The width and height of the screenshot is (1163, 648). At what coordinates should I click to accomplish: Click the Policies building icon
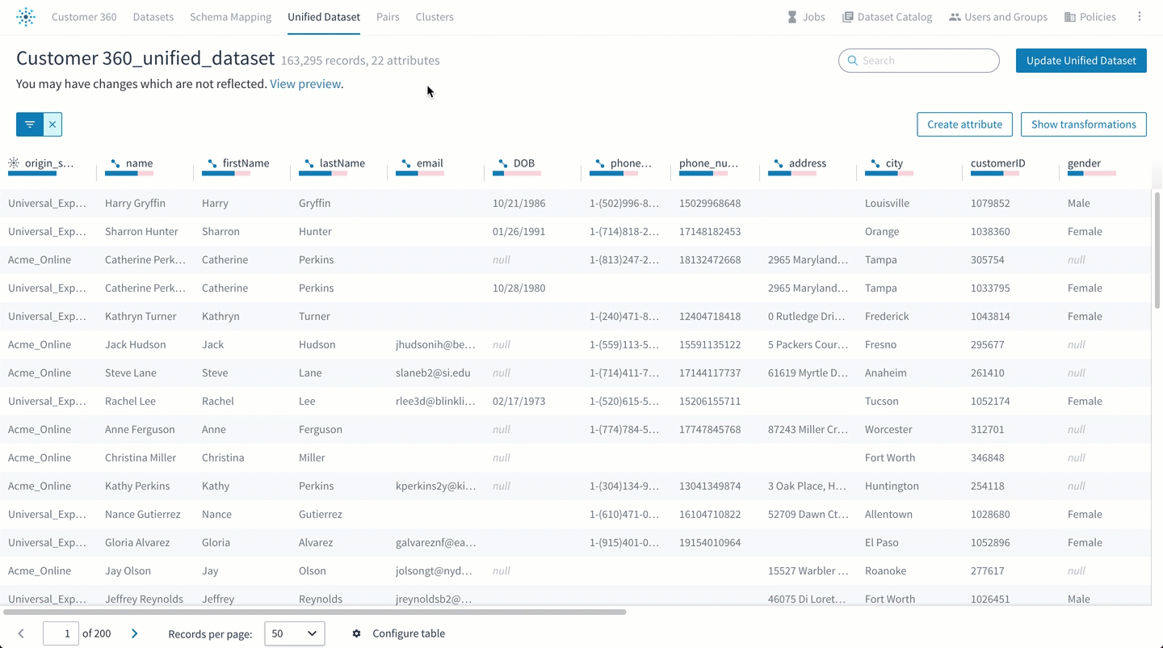coord(1070,17)
